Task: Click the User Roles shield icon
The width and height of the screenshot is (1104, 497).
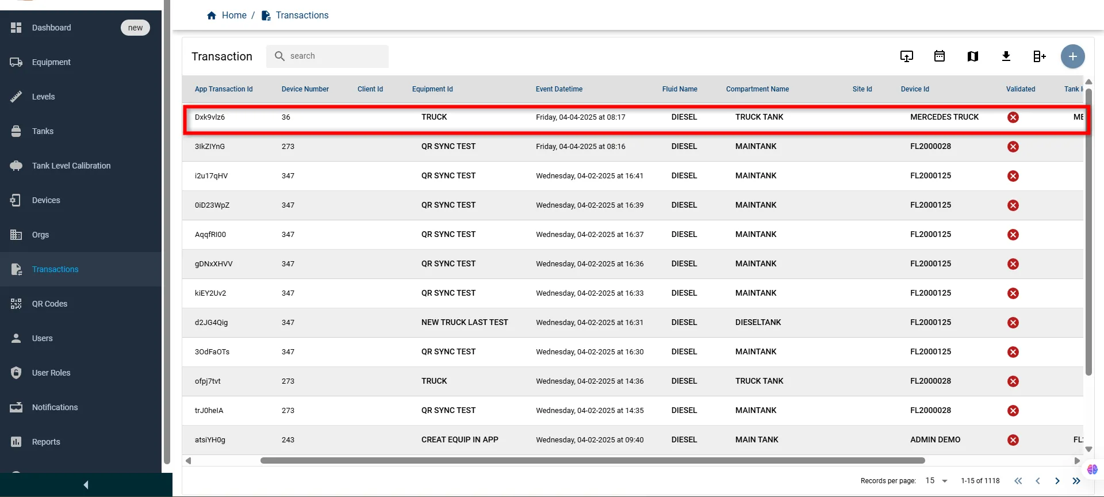Action: [x=16, y=373]
